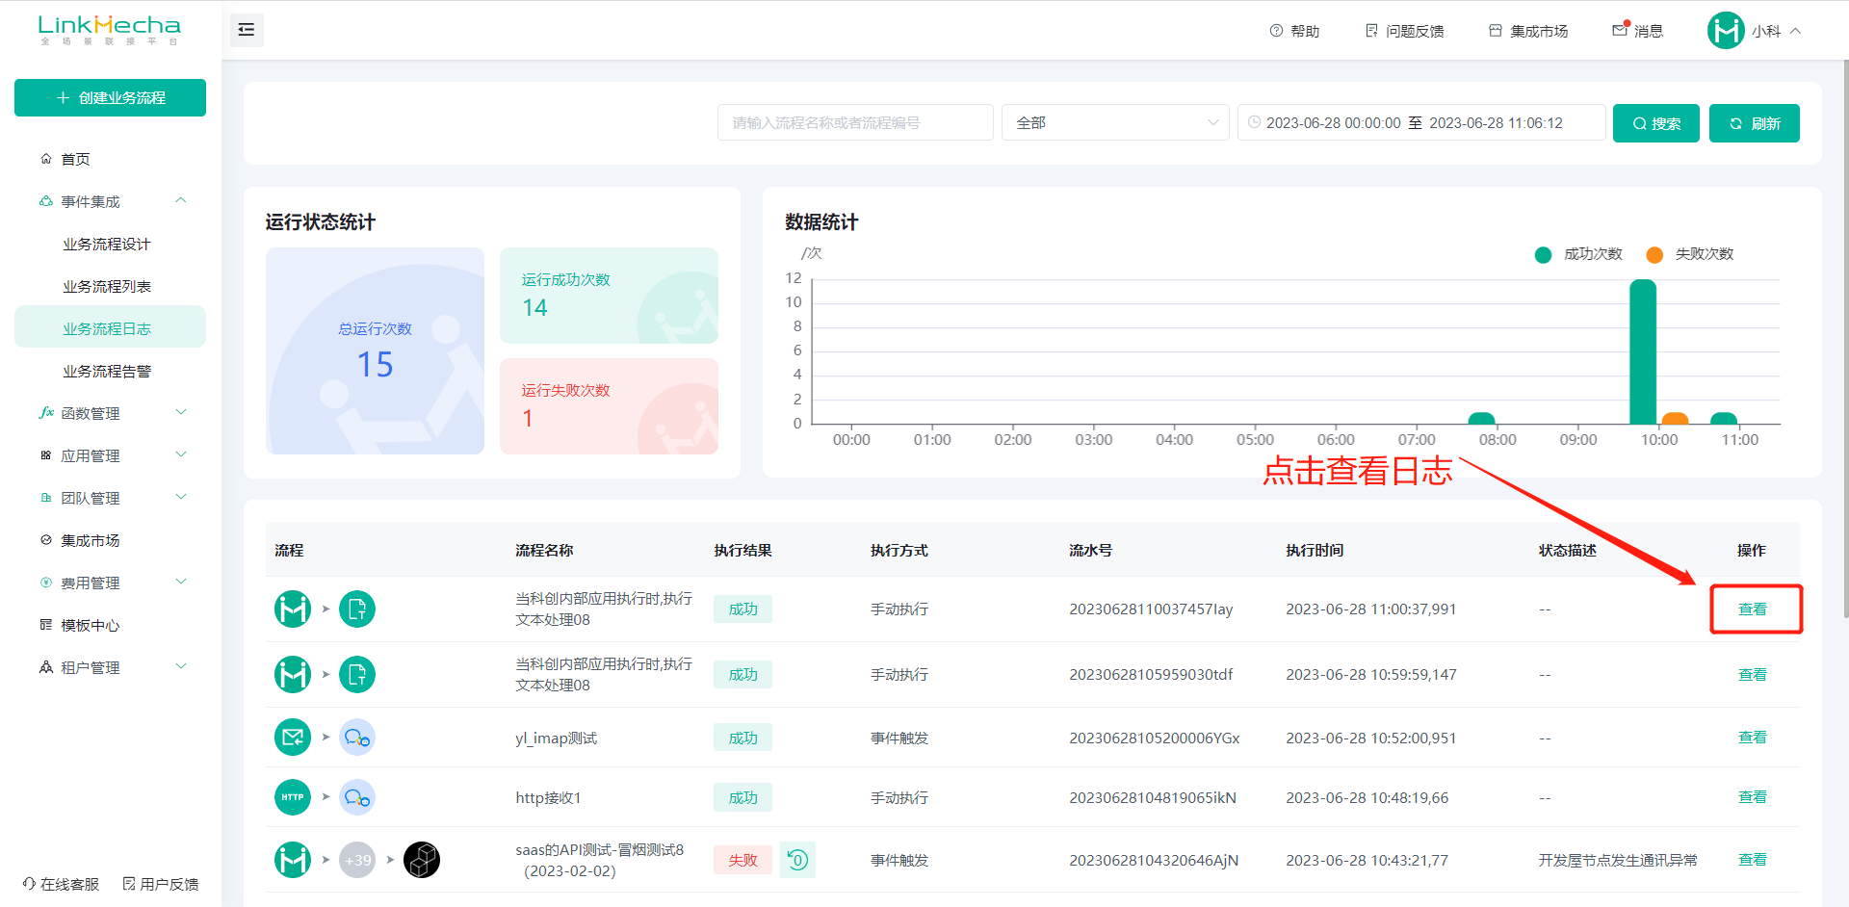Click the black cube node icon
Viewport: 1849px width, 907px height.
[x=422, y=860]
